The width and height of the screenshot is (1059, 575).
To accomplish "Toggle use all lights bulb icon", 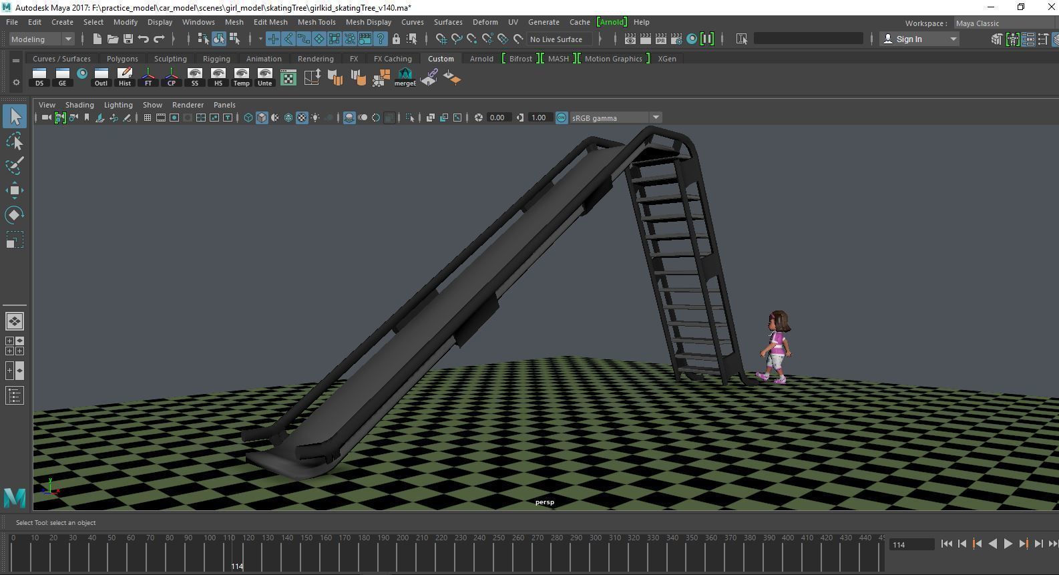I will 315,118.
